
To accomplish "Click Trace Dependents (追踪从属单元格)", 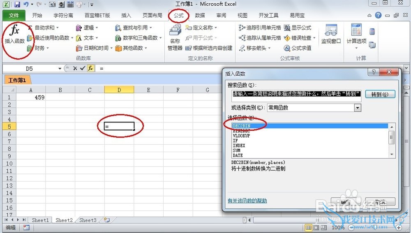I will pos(260,38).
